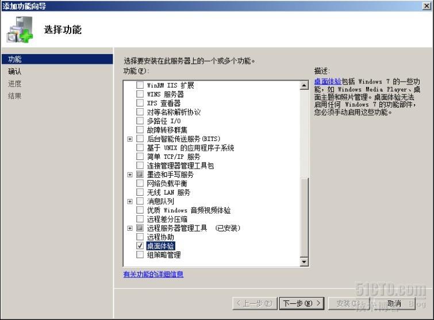Check the WinRM IIS 扩展 checkbox
The width and height of the screenshot is (434, 320).
[x=140, y=85]
